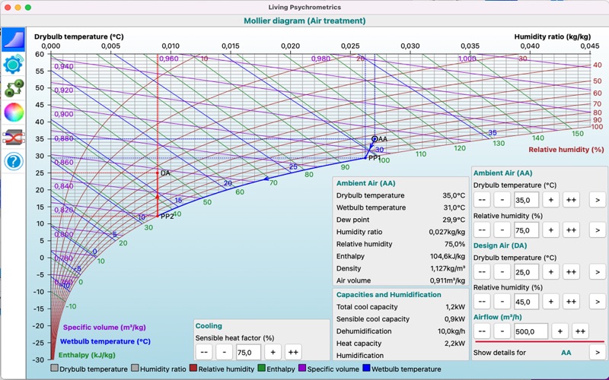
Task: Click > arrow next to Ambient relative humidity
Action: click(x=598, y=230)
